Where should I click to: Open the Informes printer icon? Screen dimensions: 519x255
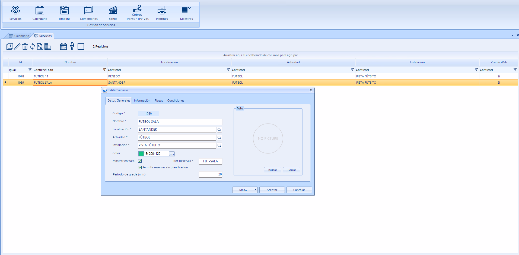[162, 13]
